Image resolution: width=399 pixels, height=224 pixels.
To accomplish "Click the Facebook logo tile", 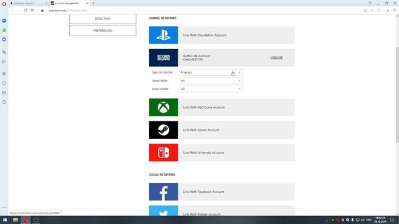I will [163, 192].
